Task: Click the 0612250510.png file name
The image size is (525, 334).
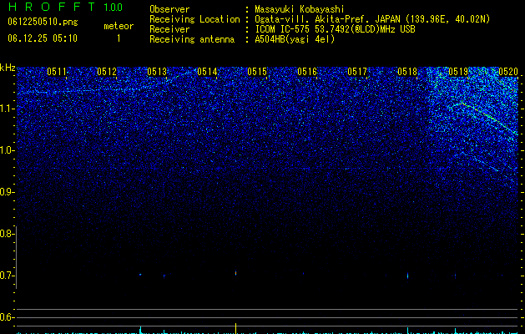Action: [x=43, y=22]
